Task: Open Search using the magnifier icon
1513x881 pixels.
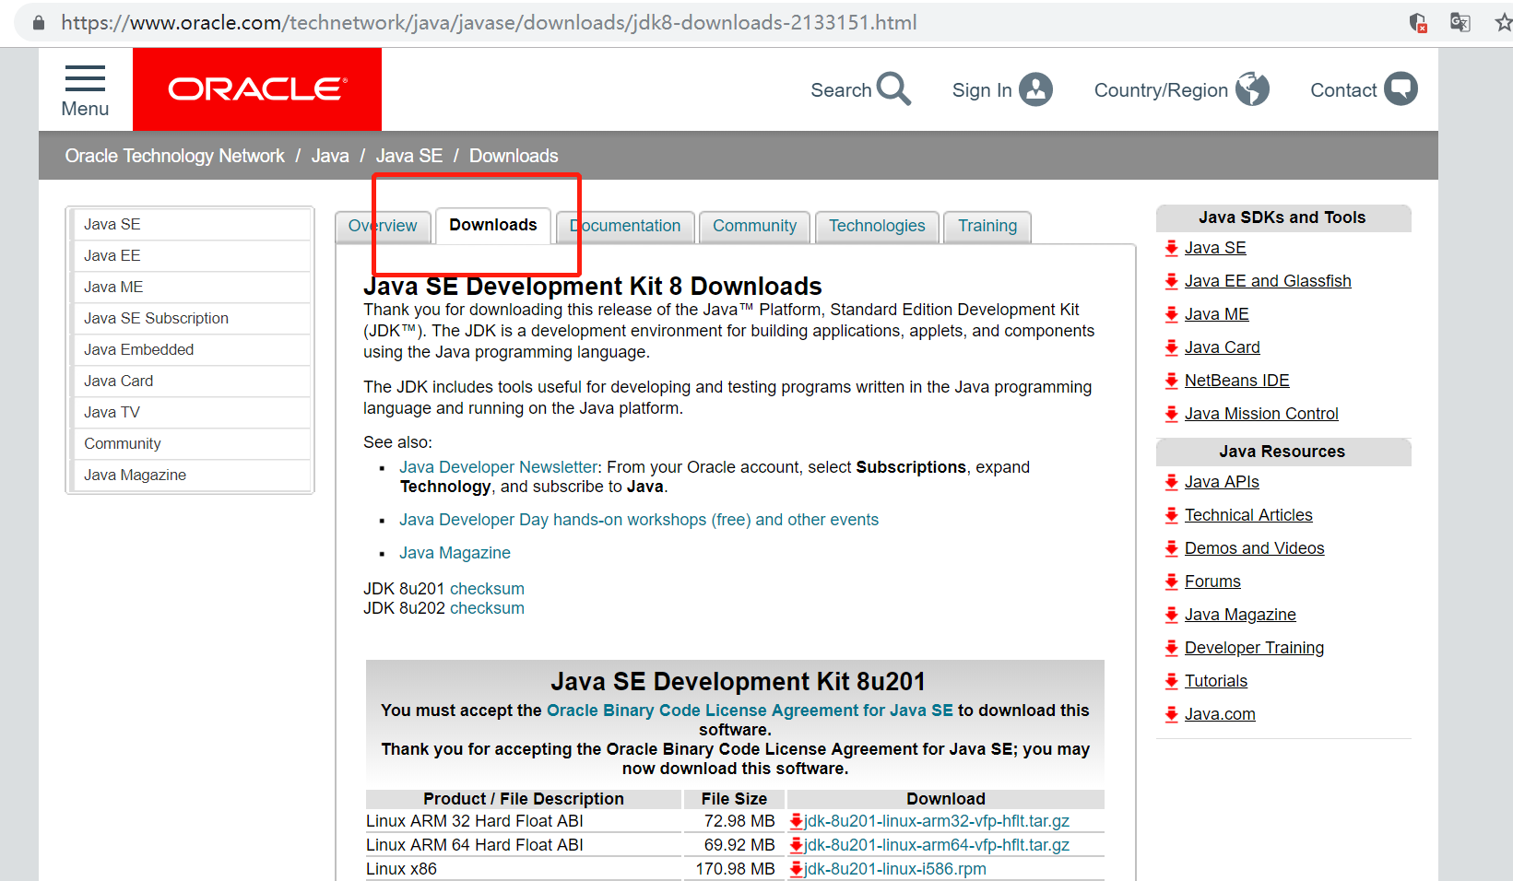Action: 892,88
